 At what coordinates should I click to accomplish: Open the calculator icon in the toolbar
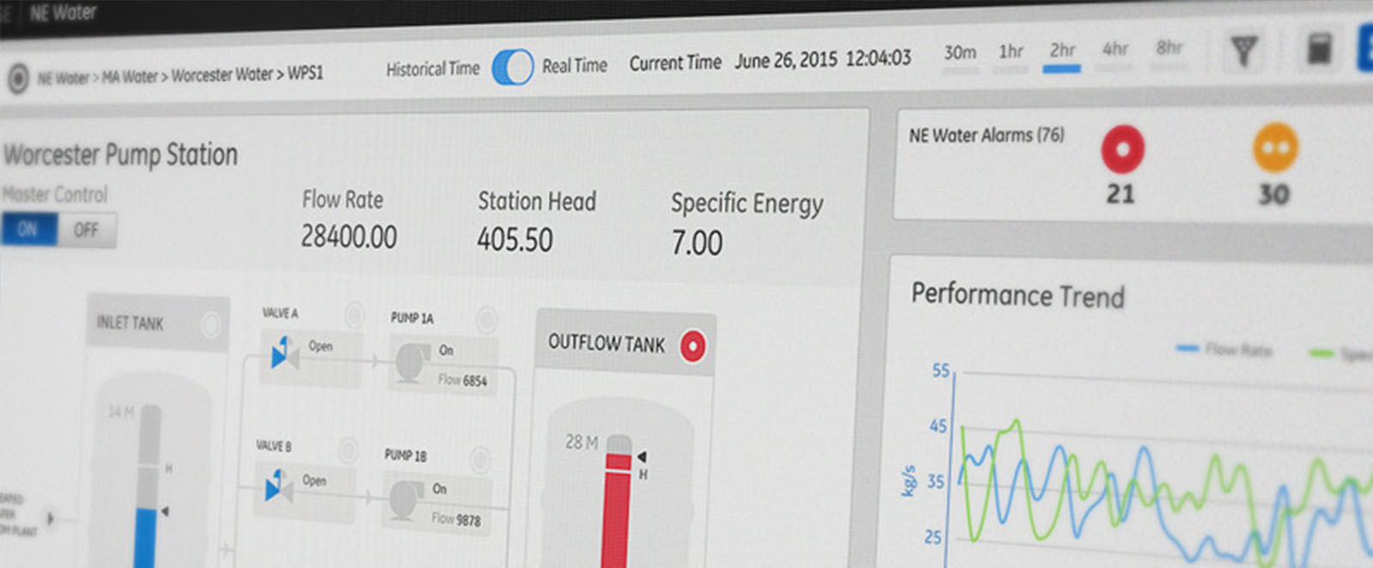(1319, 50)
